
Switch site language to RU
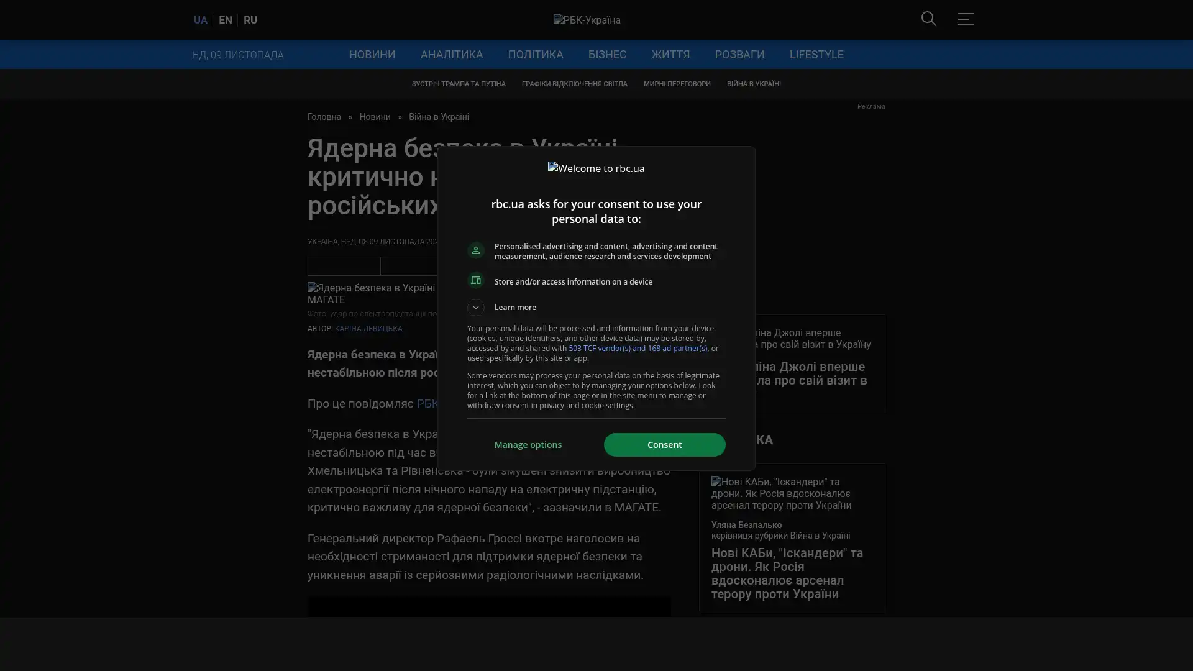(250, 20)
